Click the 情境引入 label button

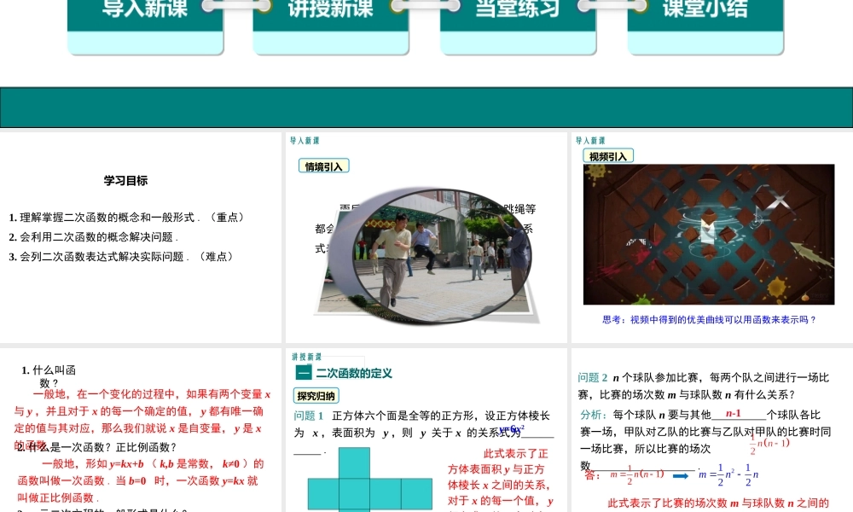[323, 166]
